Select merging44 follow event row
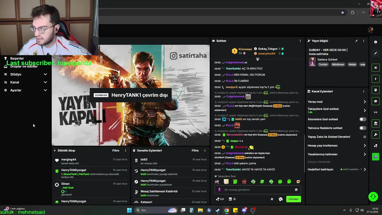Screen dimensions: 382x215 [x=91, y=161]
